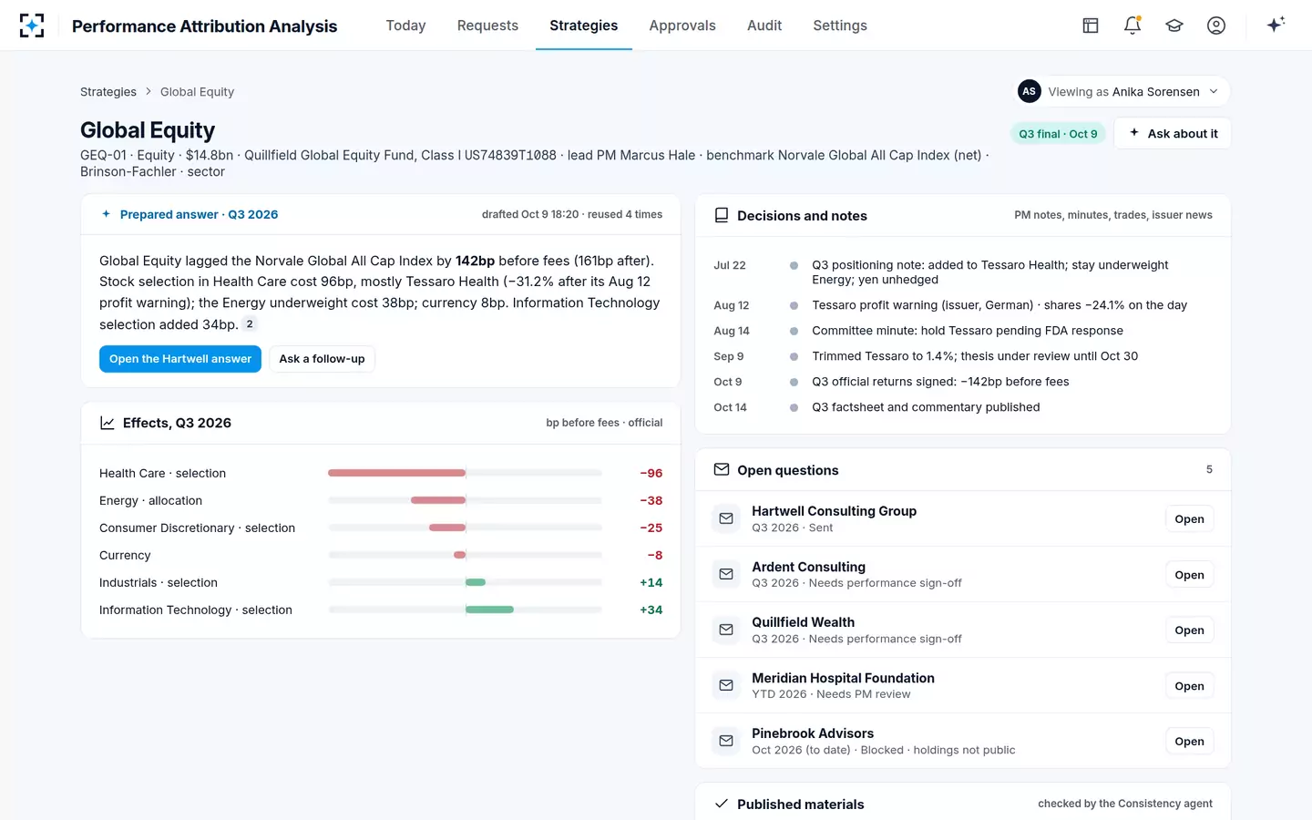Click envelope icon beside Open questions header
The width and height of the screenshot is (1312, 820).
[722, 469]
